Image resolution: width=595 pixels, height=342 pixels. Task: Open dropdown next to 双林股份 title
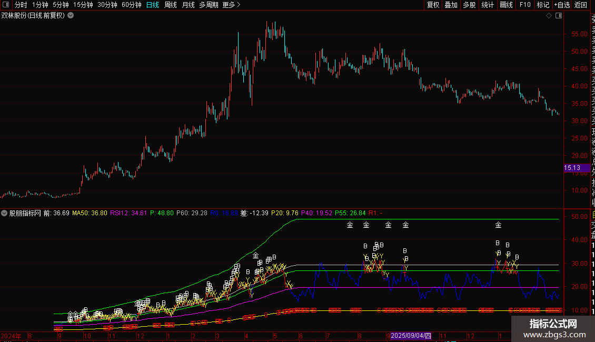point(71,16)
